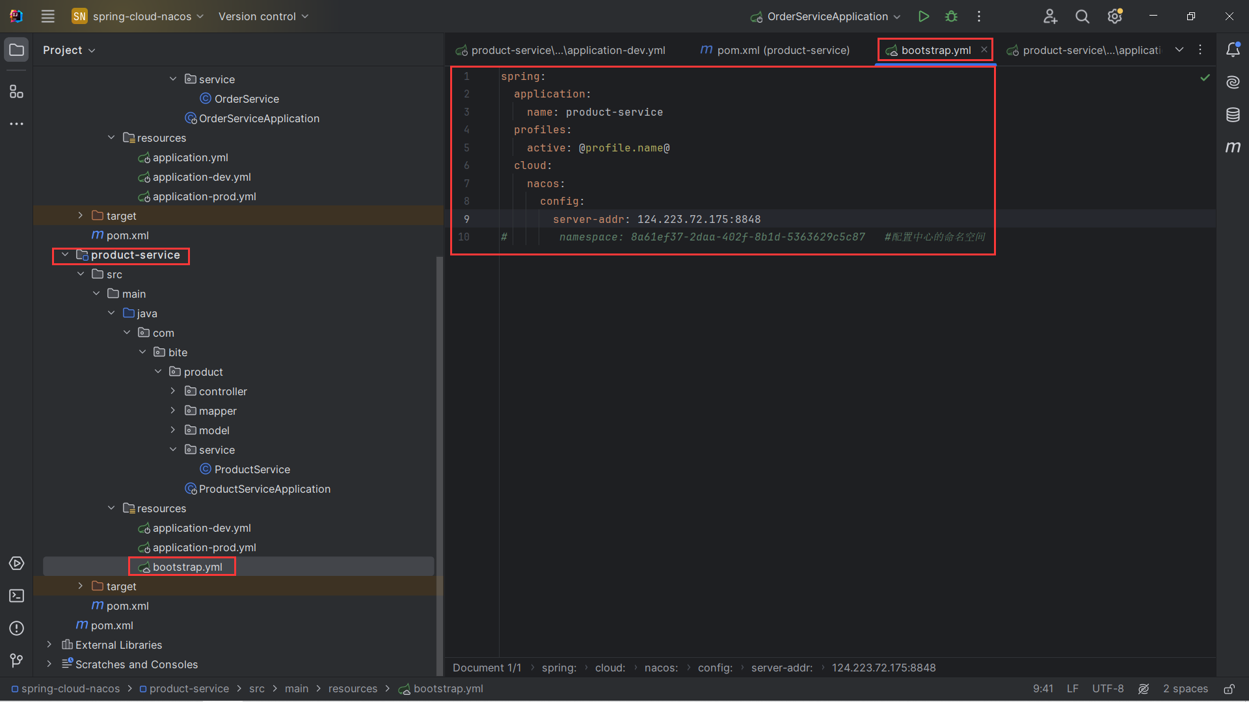Expand the model package
The image size is (1249, 702).
pyautogui.click(x=173, y=430)
